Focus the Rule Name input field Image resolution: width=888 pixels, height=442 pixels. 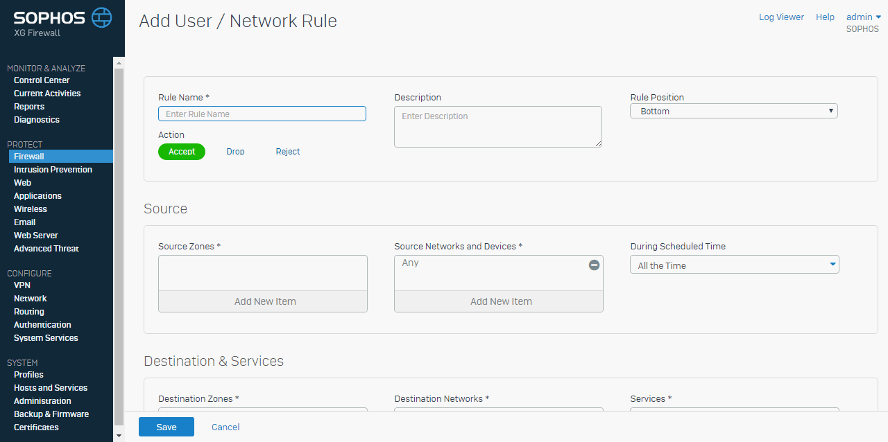[x=262, y=114]
